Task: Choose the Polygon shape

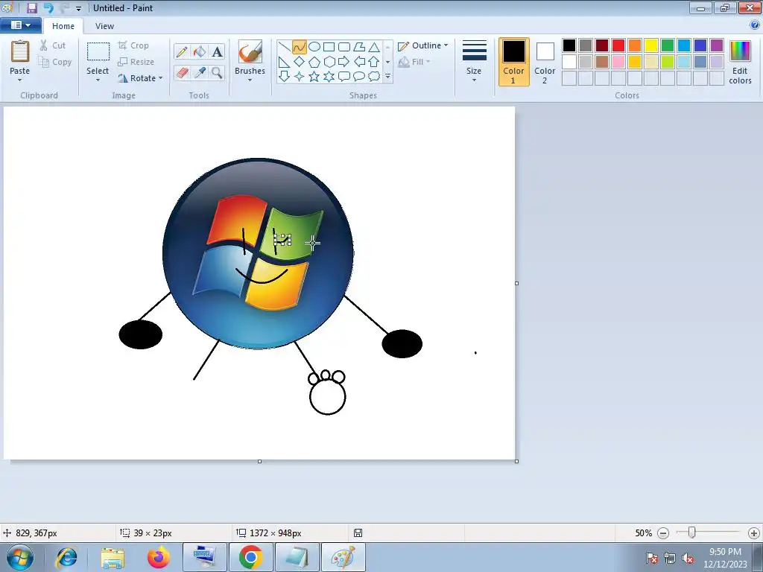Action: pos(359,47)
